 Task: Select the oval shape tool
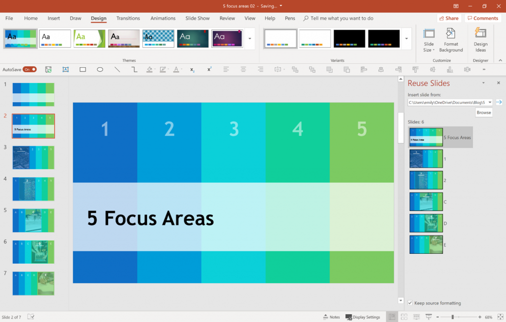[x=100, y=69]
